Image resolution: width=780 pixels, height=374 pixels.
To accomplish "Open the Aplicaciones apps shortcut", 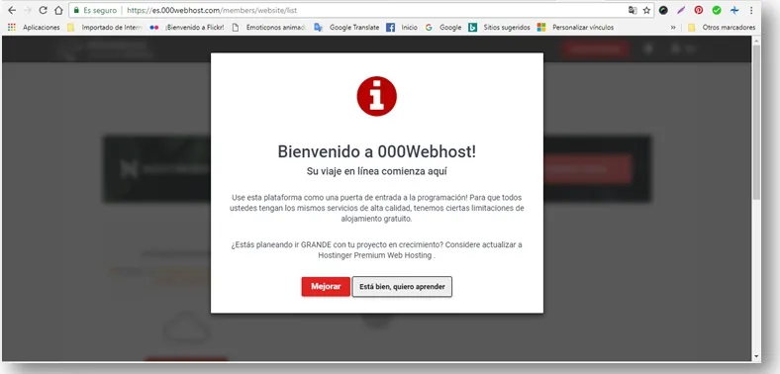I will 34,28.
